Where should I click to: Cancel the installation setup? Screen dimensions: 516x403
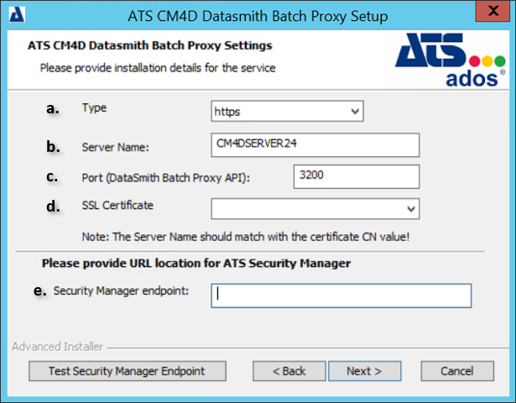click(x=456, y=370)
